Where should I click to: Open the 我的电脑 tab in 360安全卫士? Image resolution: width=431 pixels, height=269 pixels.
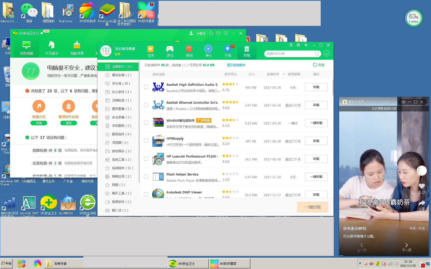click(x=26, y=48)
